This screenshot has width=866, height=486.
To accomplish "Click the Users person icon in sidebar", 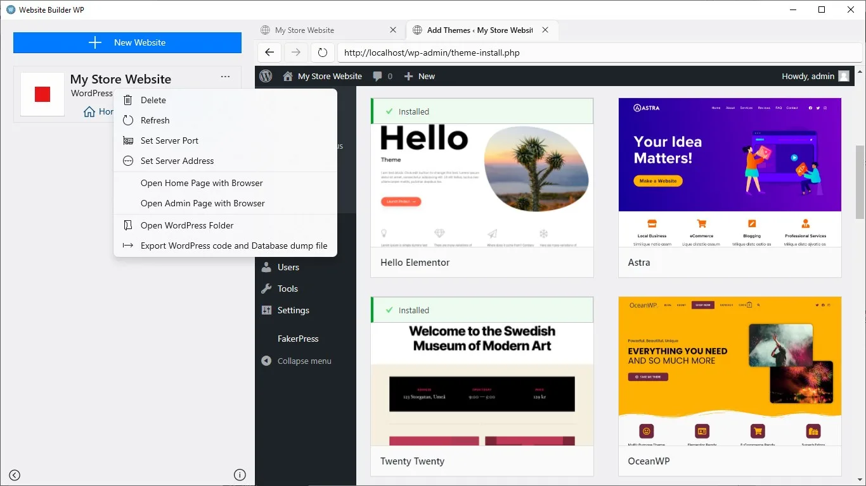I will [266, 267].
